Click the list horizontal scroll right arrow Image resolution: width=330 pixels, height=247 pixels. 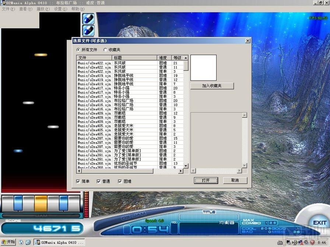tap(181, 171)
